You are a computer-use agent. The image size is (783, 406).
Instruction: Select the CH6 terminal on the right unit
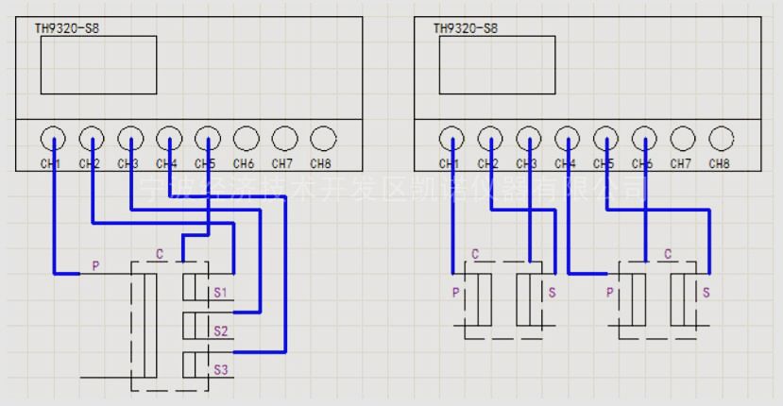[x=644, y=139]
